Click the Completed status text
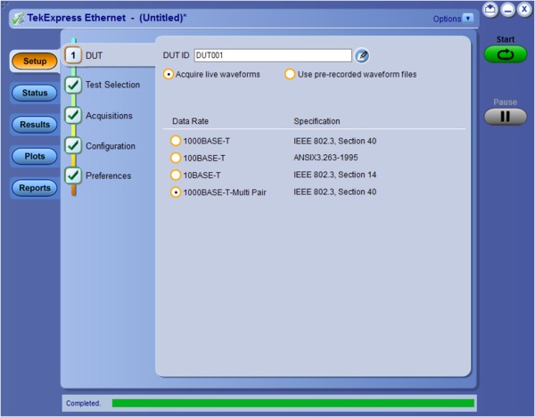The width and height of the screenshot is (535, 417). point(83,403)
